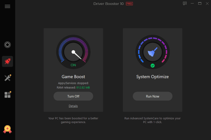211x140 pixels.
Task: Click the Apps/Services stopped label
Action: click(x=73, y=83)
